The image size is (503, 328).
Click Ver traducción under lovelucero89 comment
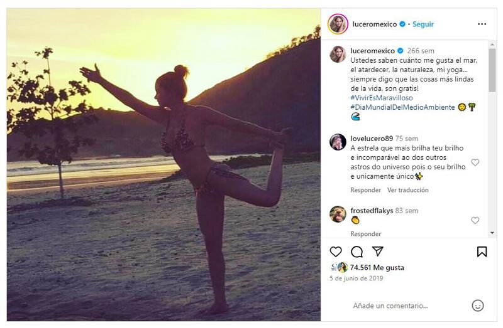click(407, 190)
